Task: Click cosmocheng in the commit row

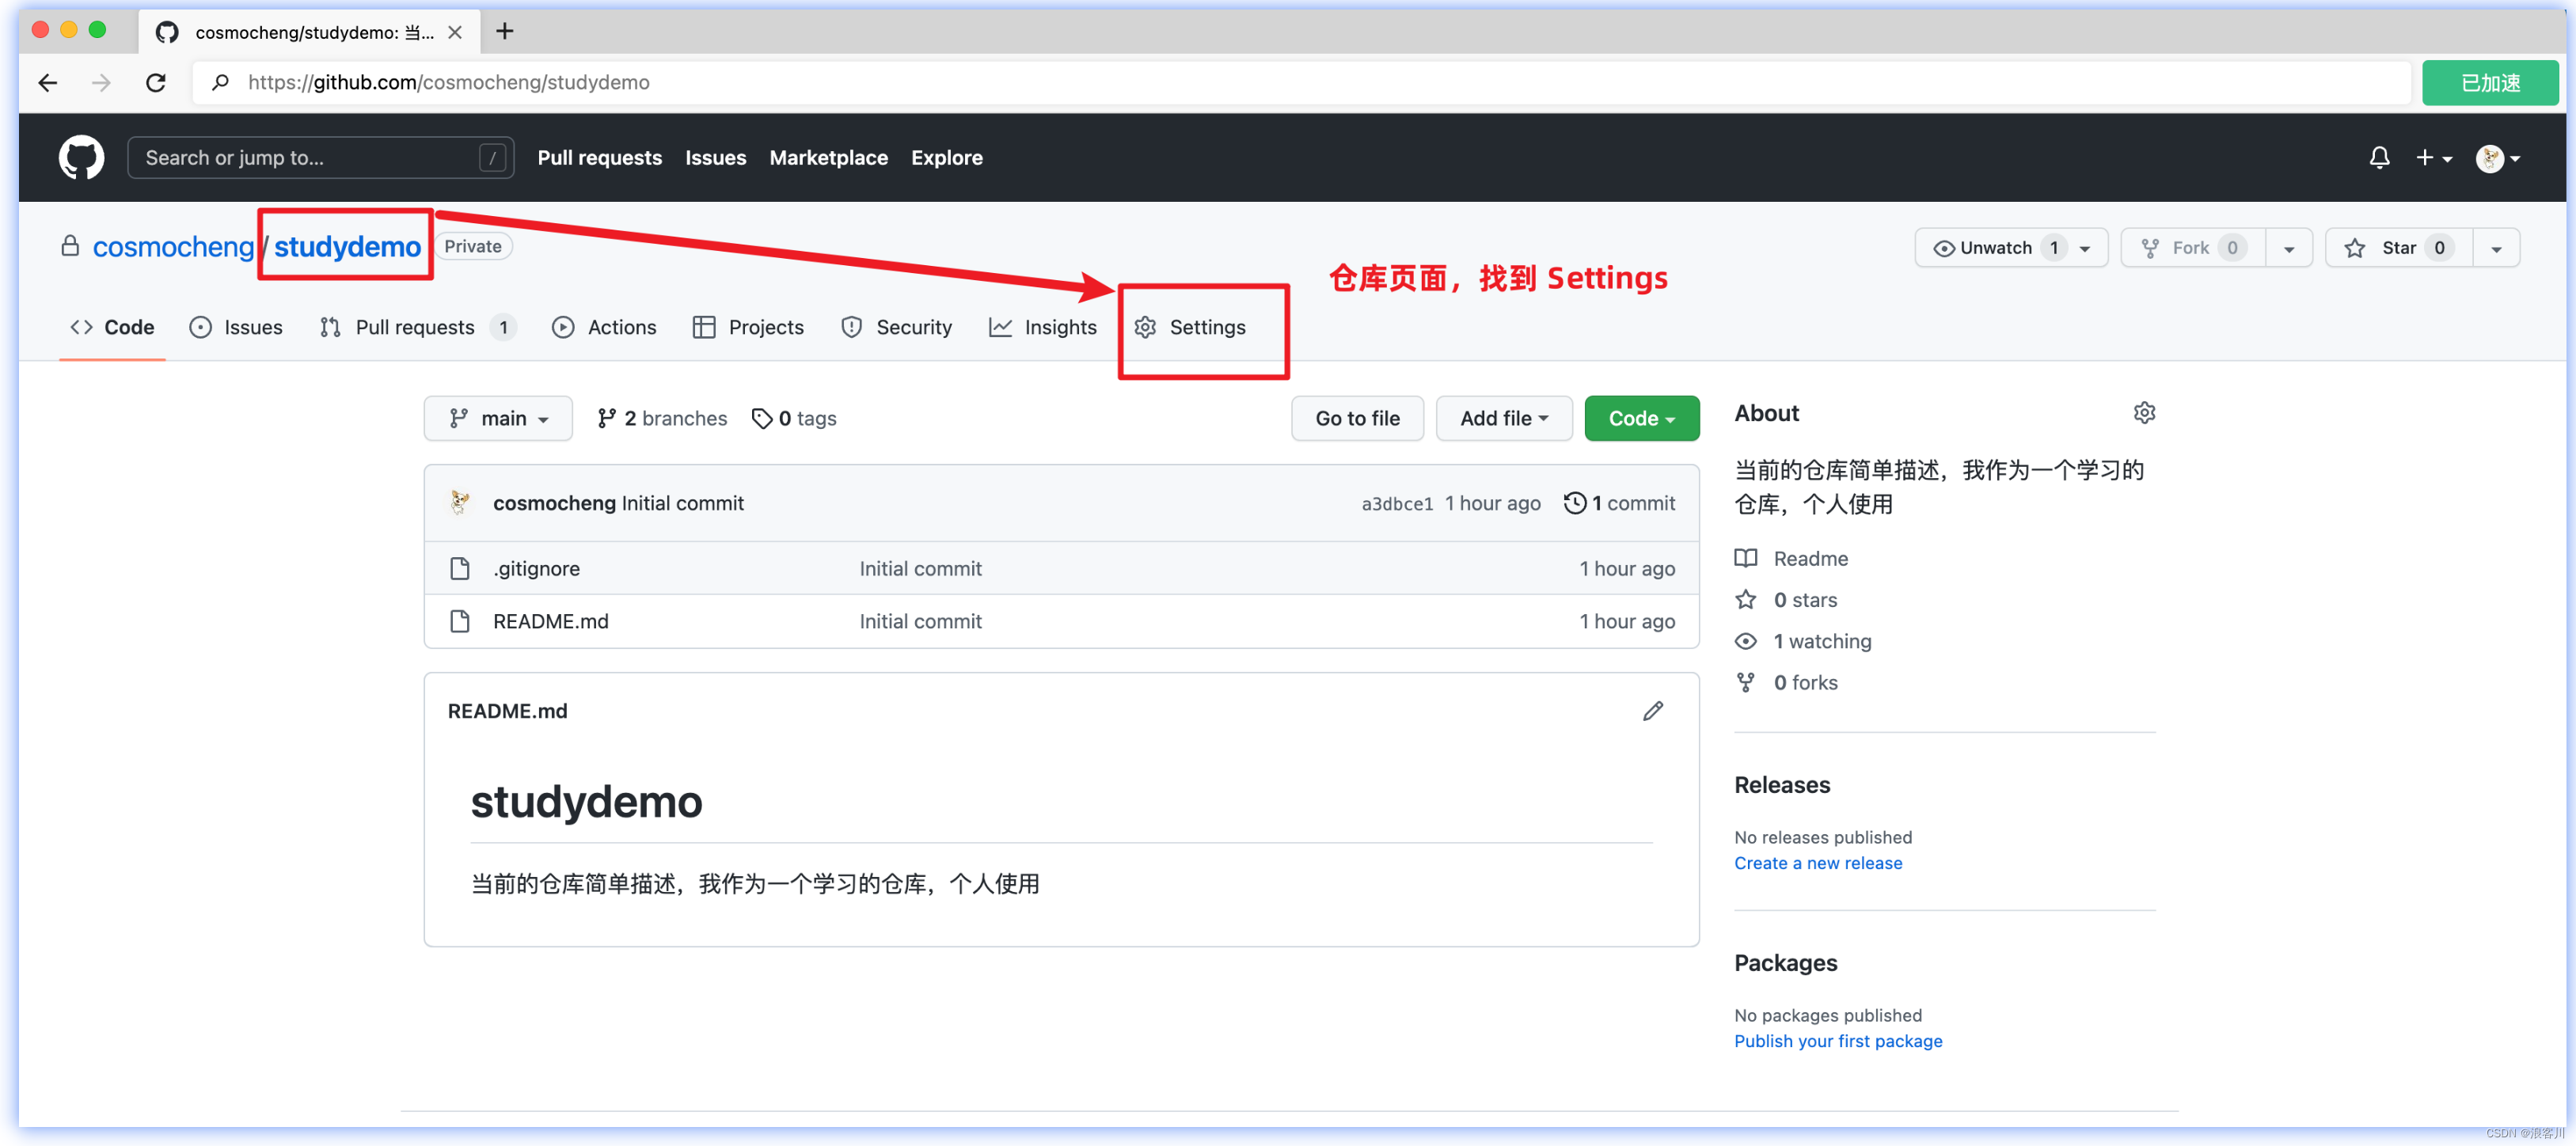Action: click(x=554, y=503)
